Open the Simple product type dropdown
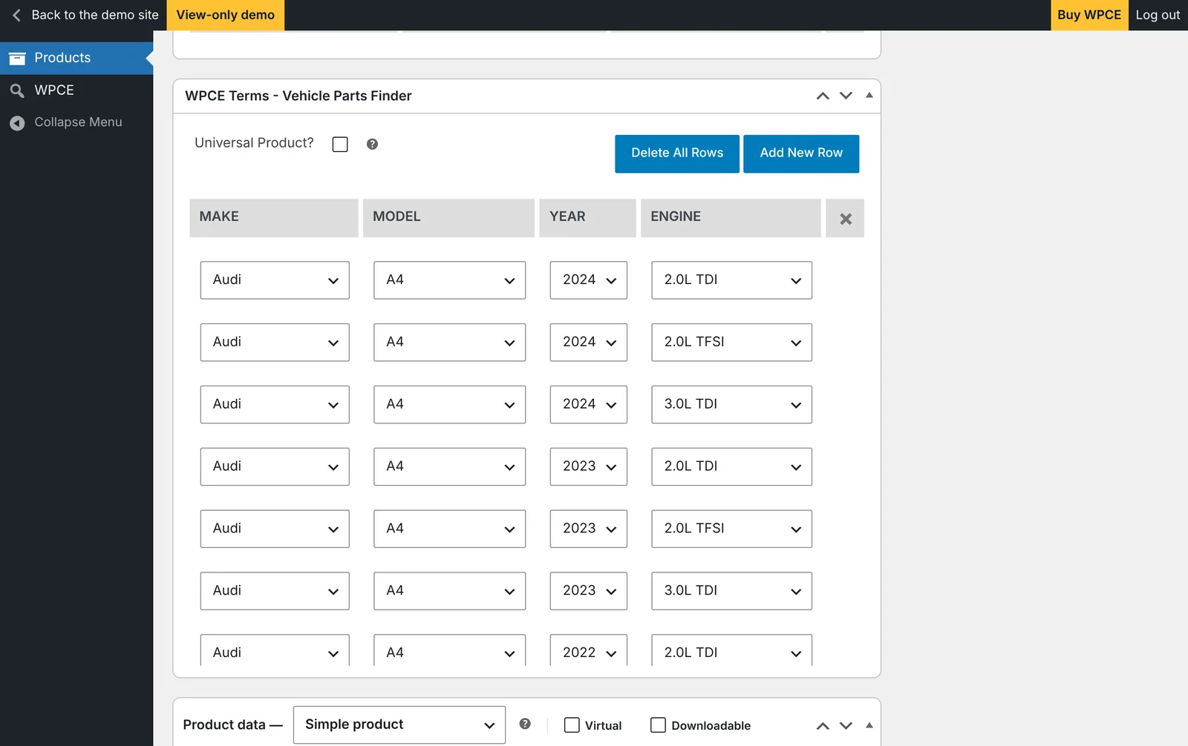The image size is (1188, 746). [399, 724]
